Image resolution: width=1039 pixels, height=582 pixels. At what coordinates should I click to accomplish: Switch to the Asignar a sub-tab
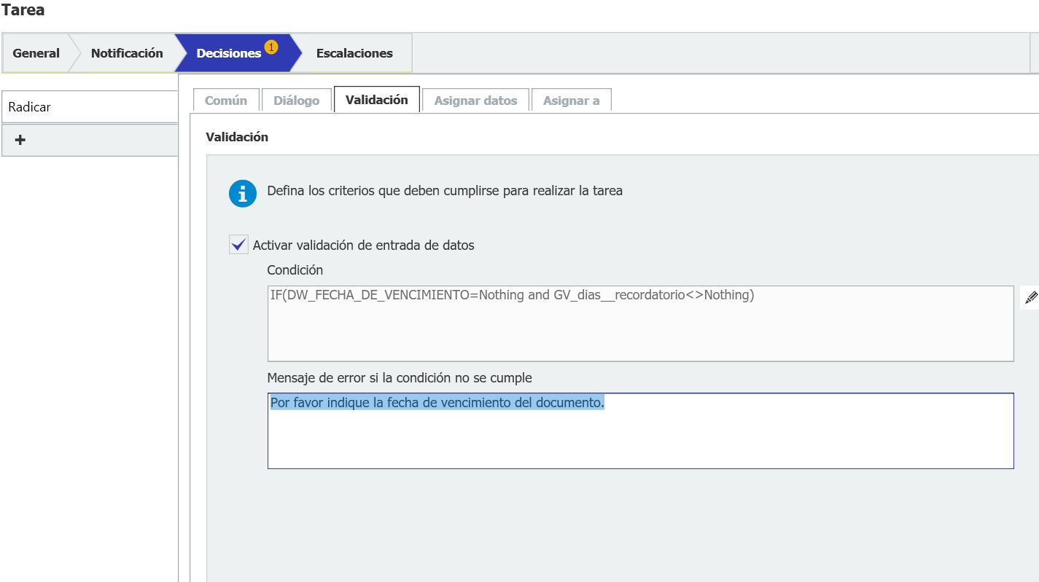pyautogui.click(x=571, y=101)
